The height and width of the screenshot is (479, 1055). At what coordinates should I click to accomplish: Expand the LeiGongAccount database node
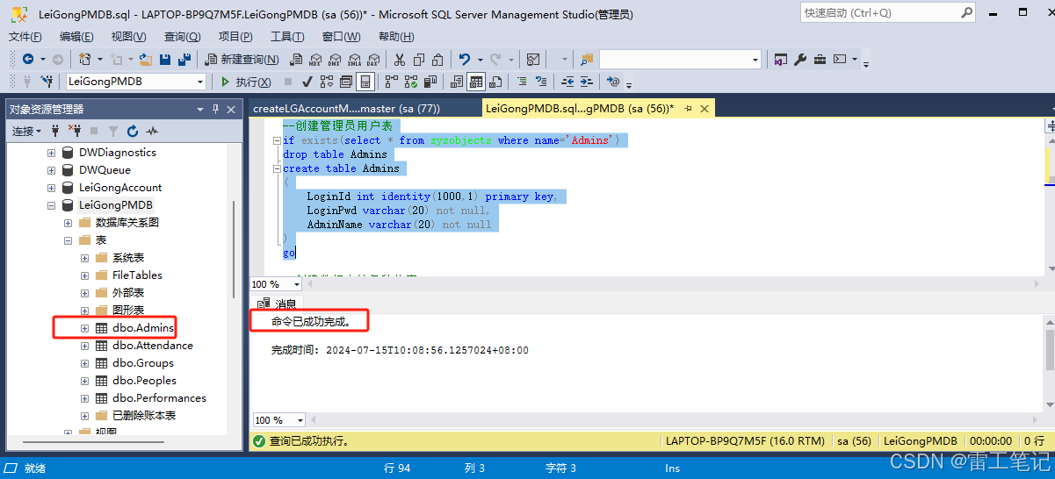[x=51, y=188]
